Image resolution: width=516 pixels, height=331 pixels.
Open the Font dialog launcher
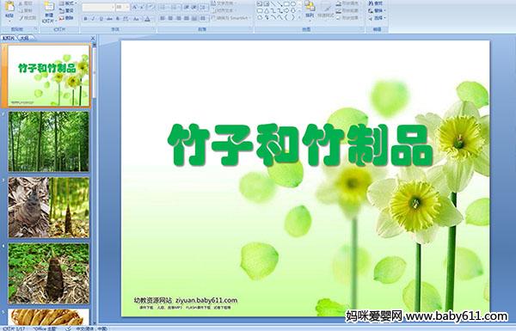(154, 29)
